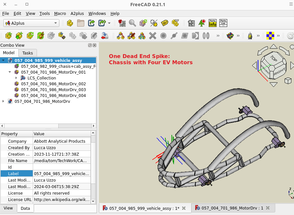The width and height of the screenshot is (294, 215).
Task: Click the Parts List toolbar icon
Action: [x=223, y=23]
